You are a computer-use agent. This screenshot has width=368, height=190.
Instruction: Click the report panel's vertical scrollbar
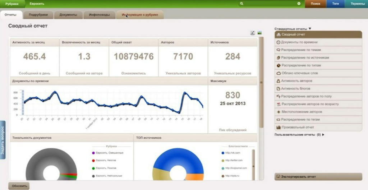click(261, 82)
